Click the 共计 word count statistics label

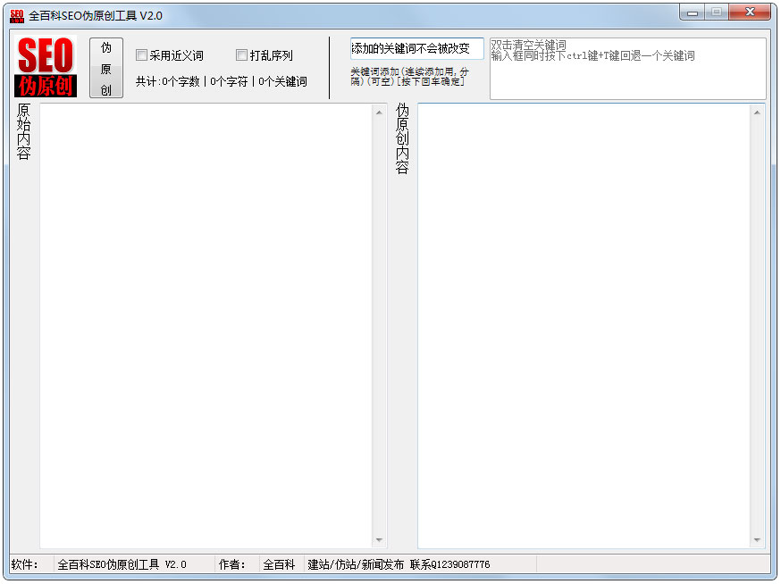222,81
